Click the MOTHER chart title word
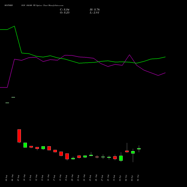 pyautogui.click(x=9, y=6)
